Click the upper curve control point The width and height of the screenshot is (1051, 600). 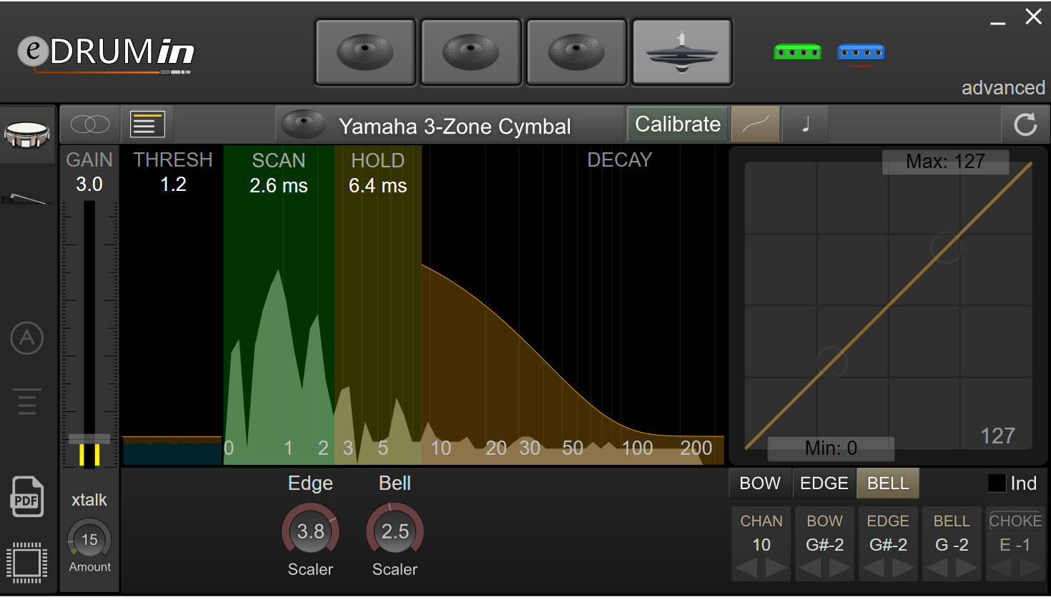coord(946,247)
